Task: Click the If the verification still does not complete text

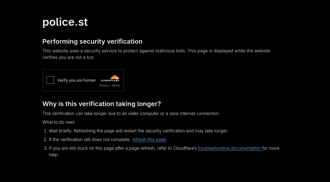Action: (x=90, y=139)
